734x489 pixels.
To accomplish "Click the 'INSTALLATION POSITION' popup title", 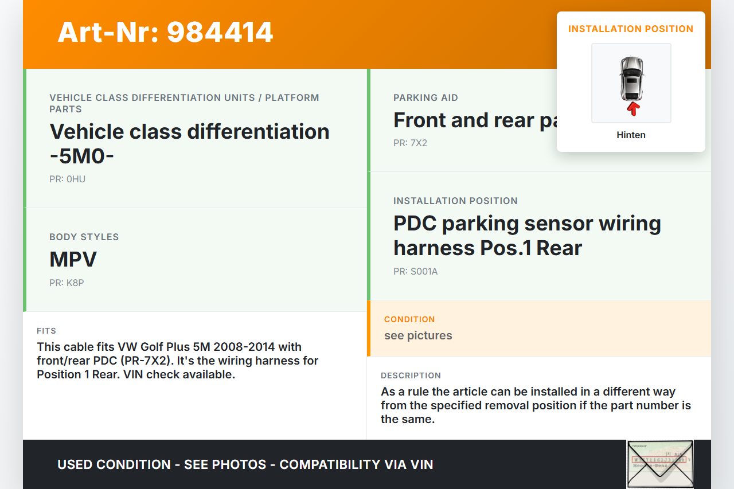I will [630, 29].
